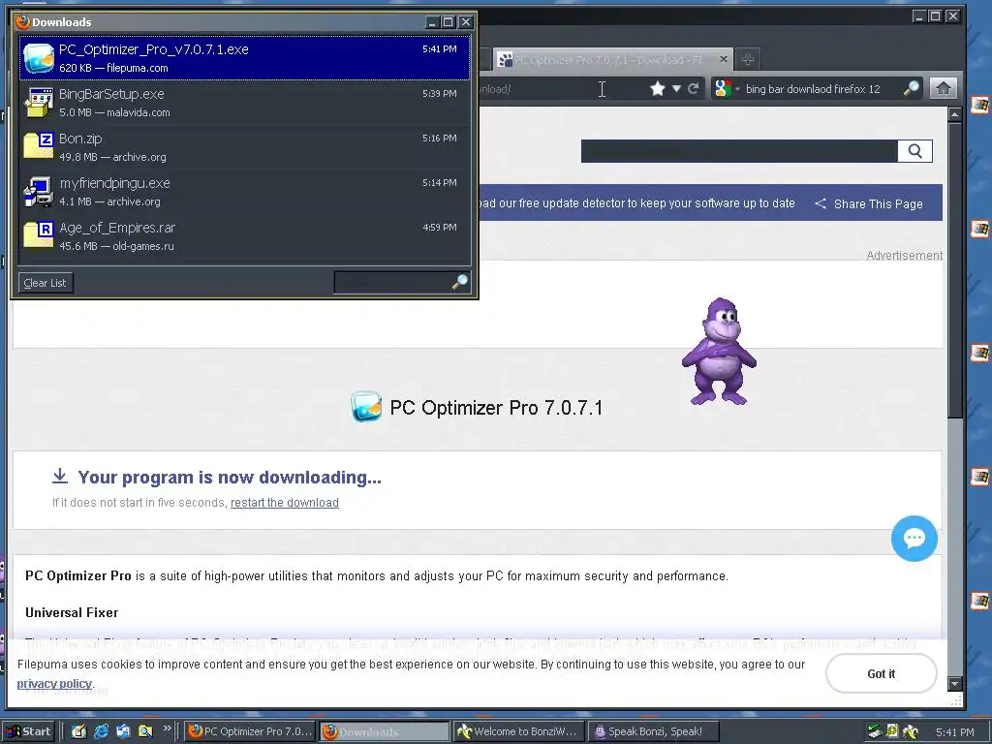Click the '45.6 MB — old-games.ru' text
992x744 pixels.
(116, 246)
